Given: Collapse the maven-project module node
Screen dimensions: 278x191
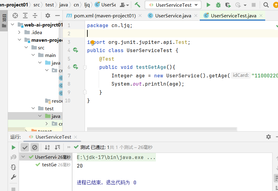Looking at the screenshot, I should 19,40.
